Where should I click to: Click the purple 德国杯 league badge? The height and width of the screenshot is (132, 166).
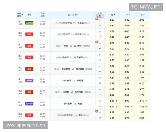pyautogui.click(x=29, y=81)
